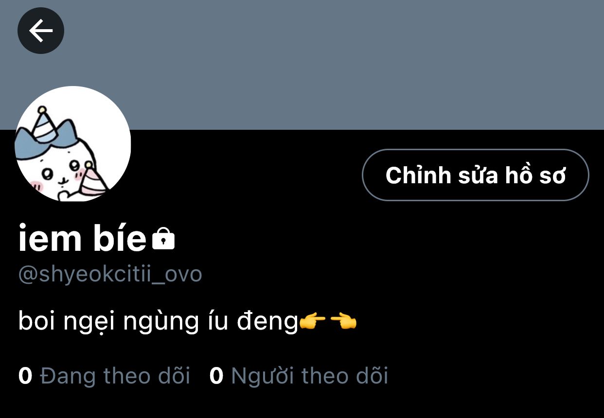
Task: Open the Đang theo dõi list
Action: point(104,376)
